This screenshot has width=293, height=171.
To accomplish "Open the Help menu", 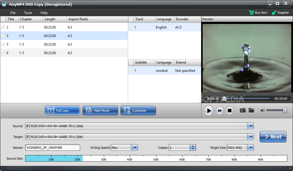I will click(44, 13).
